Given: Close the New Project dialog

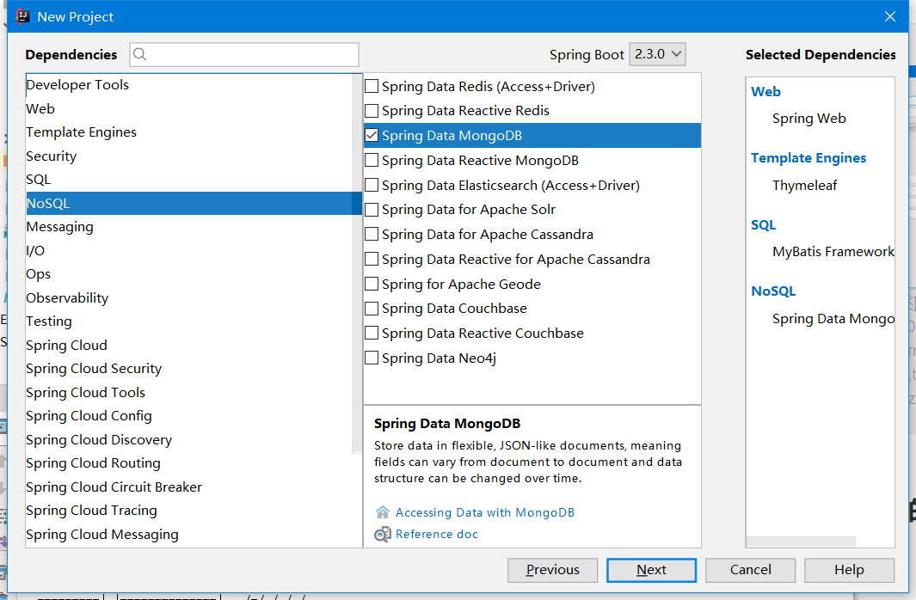Looking at the screenshot, I should pos(889,16).
